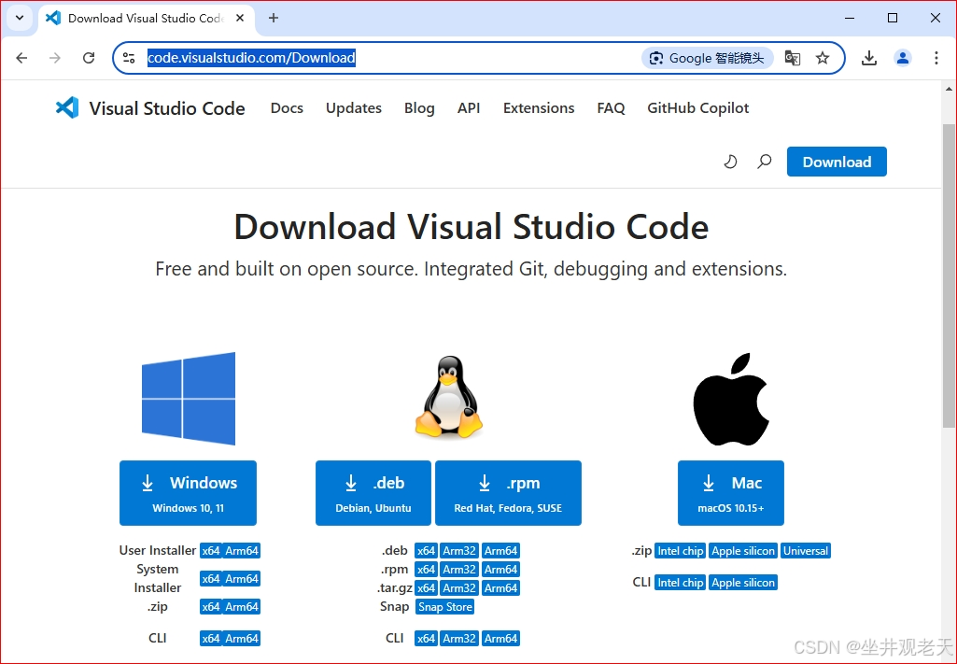Open site information icon in address bar

click(129, 58)
